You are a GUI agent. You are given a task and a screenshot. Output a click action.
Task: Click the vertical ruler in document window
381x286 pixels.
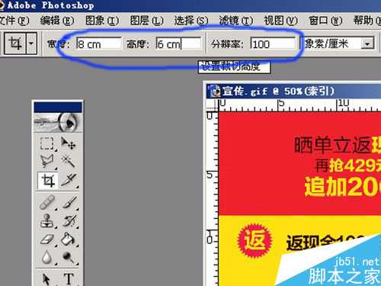coord(213,199)
